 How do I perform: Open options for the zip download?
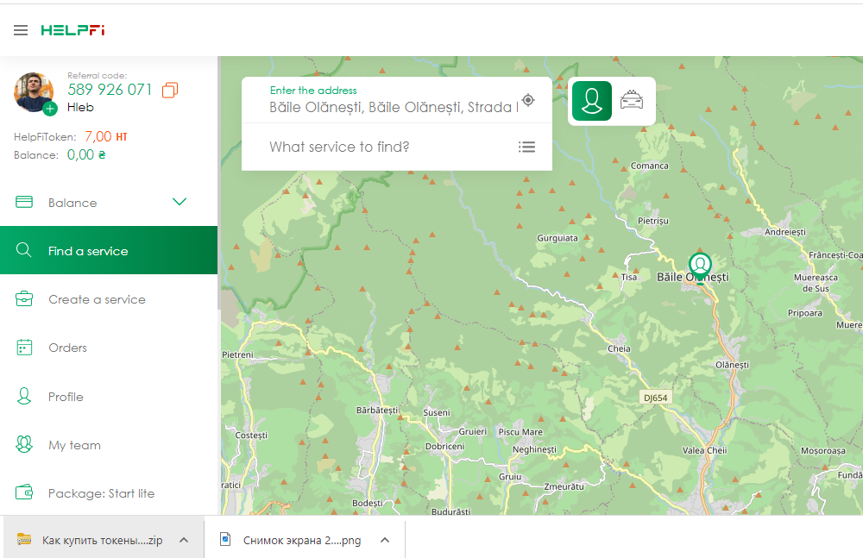coord(183,540)
